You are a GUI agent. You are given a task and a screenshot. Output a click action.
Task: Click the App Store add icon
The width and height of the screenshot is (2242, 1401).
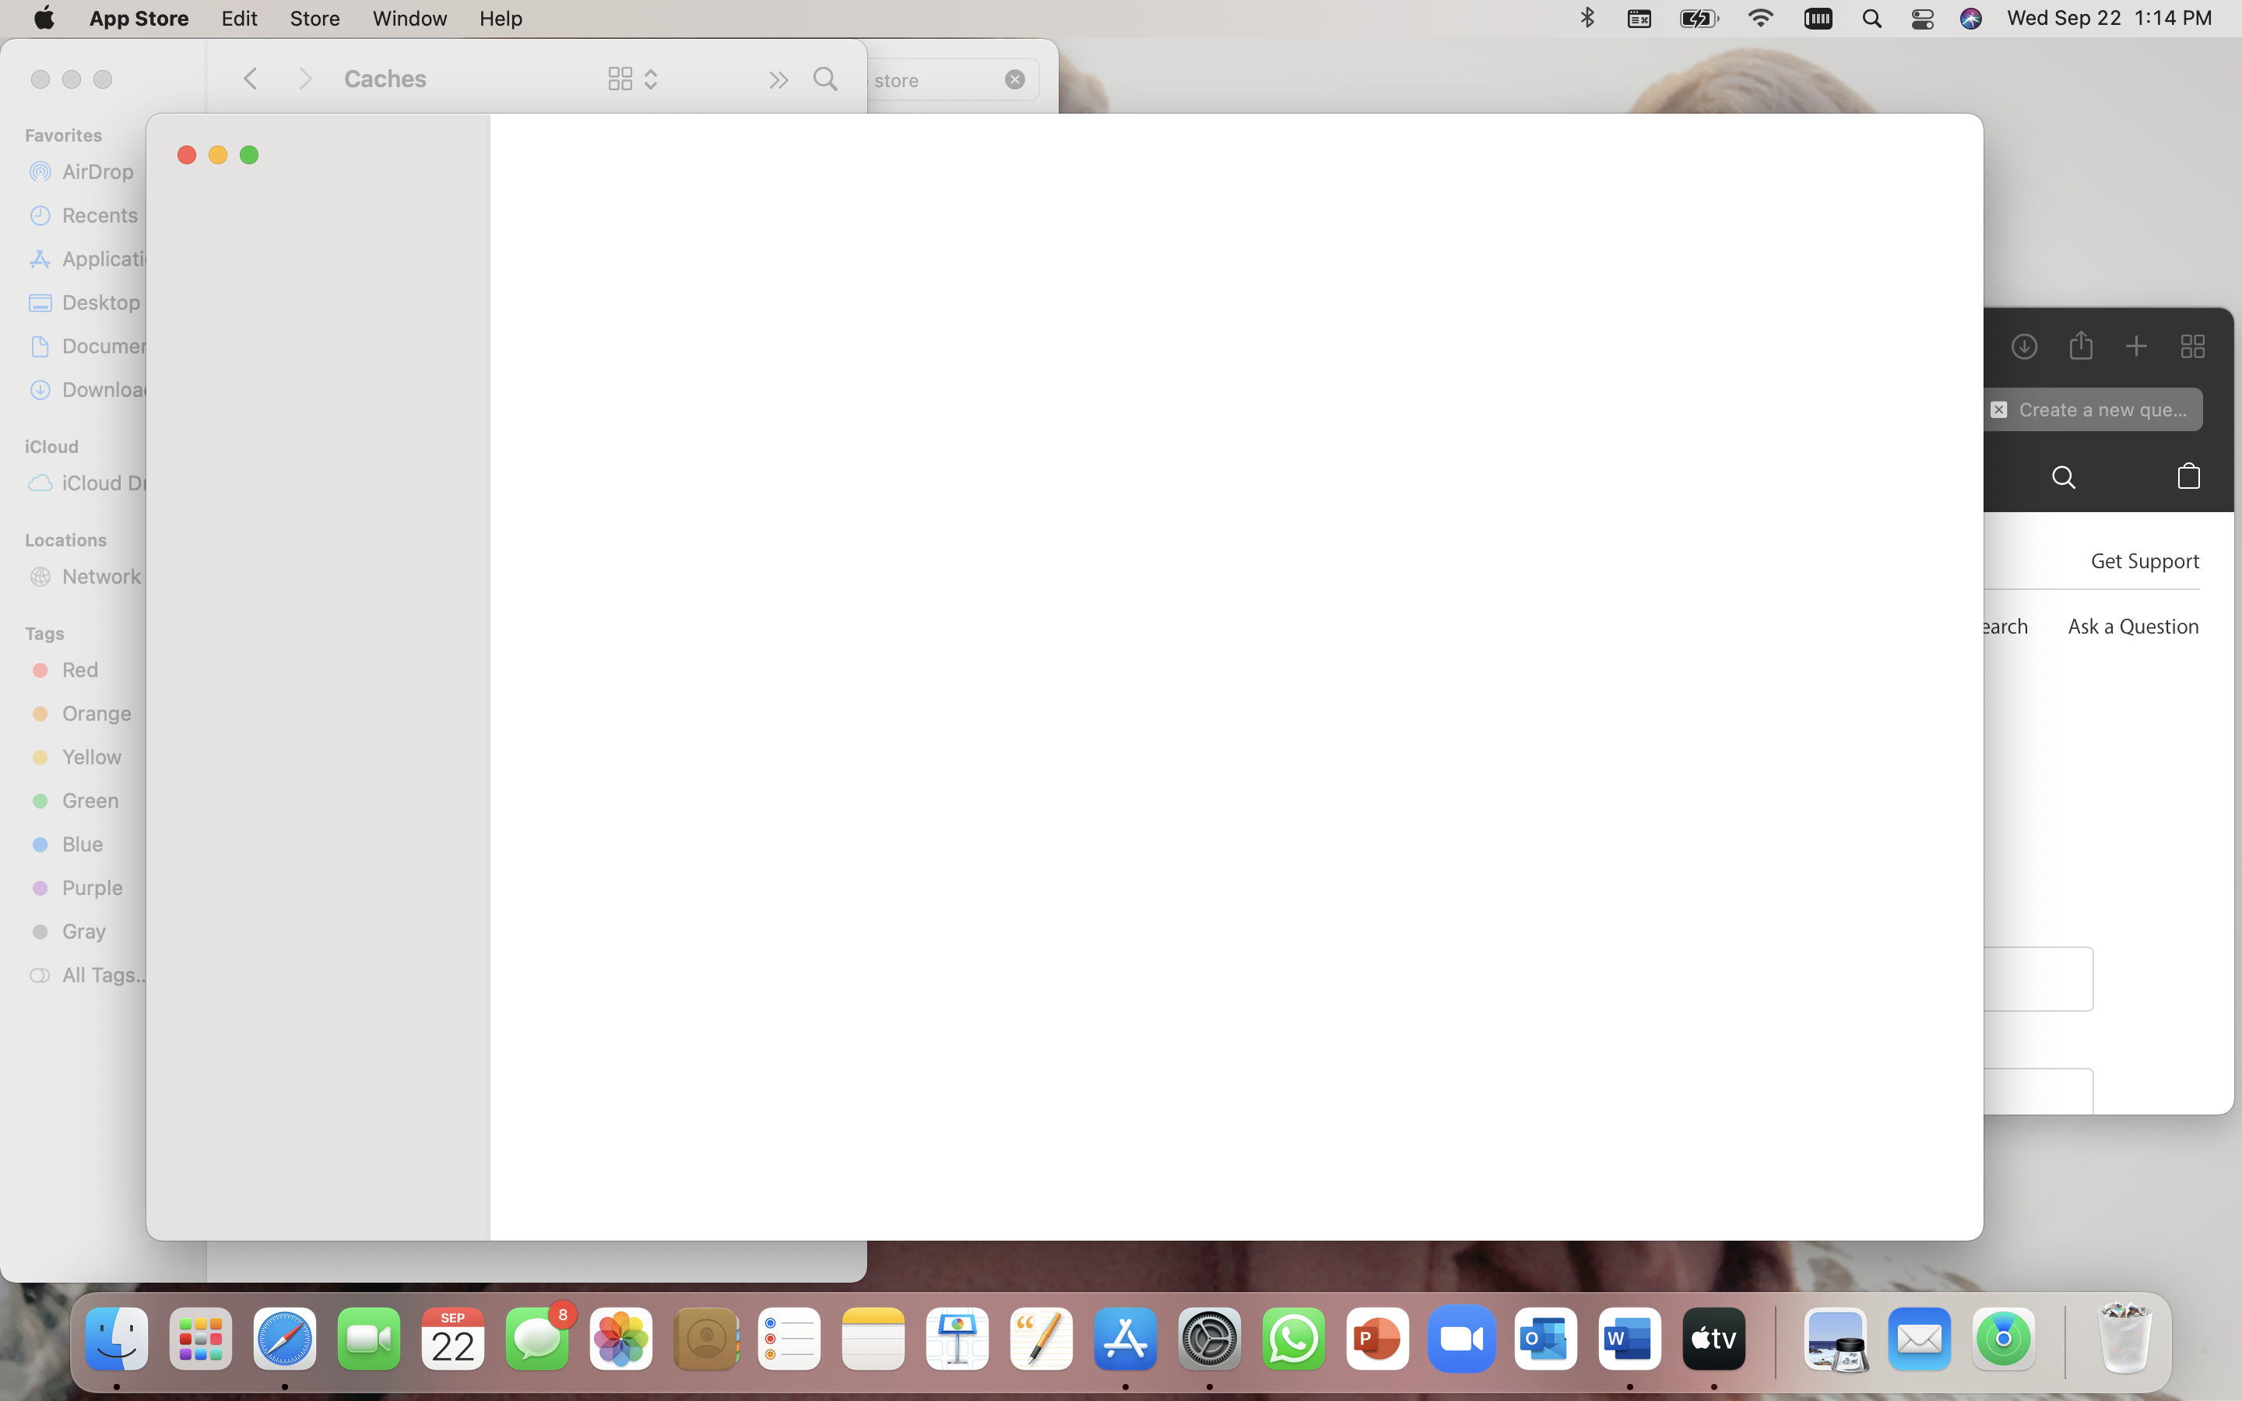coord(2135,346)
